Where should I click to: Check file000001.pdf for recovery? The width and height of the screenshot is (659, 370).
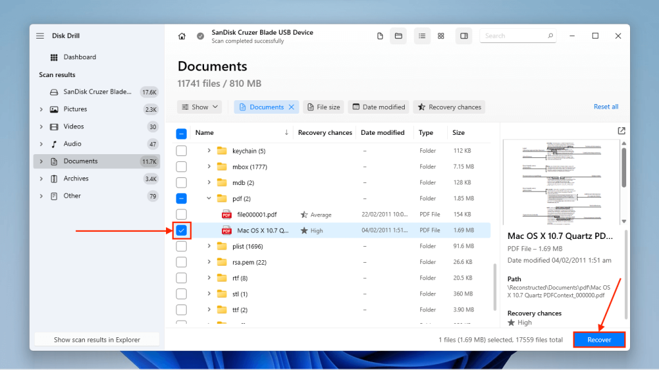[181, 214]
